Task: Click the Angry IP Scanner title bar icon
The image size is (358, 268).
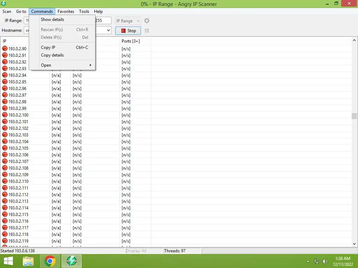Action: [x=3, y=3]
